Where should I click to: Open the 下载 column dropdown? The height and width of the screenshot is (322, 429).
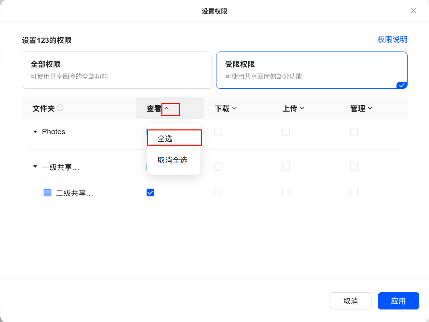[235, 108]
